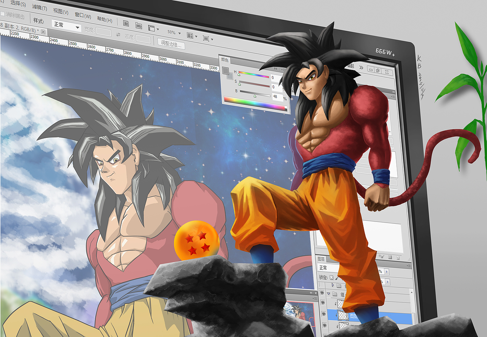Click the collapsed group folder icon

coord(339,285)
